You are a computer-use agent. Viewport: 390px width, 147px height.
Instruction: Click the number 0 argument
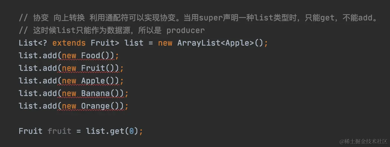click(132, 131)
